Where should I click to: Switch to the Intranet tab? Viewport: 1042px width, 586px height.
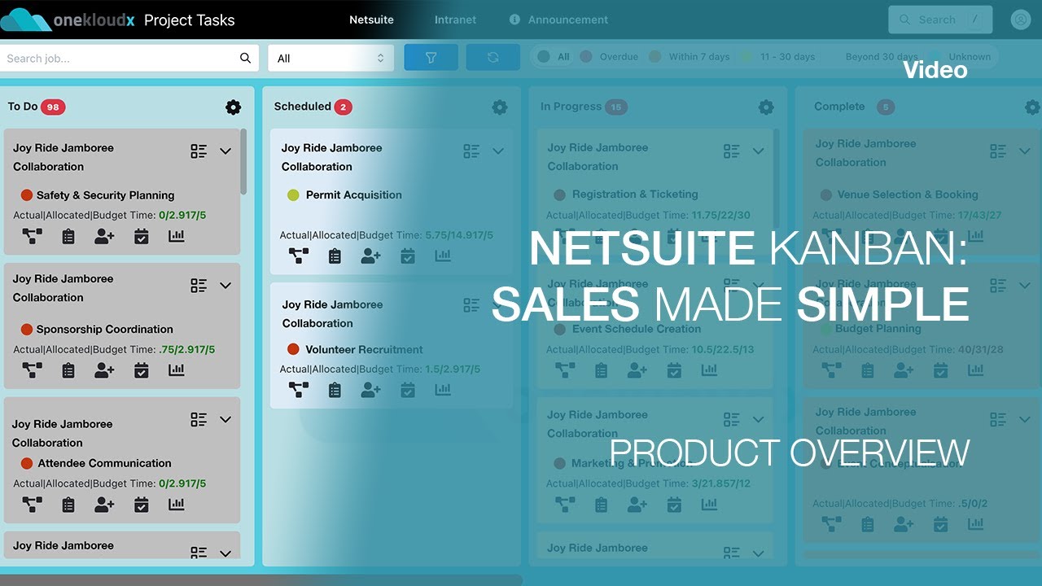tap(455, 20)
